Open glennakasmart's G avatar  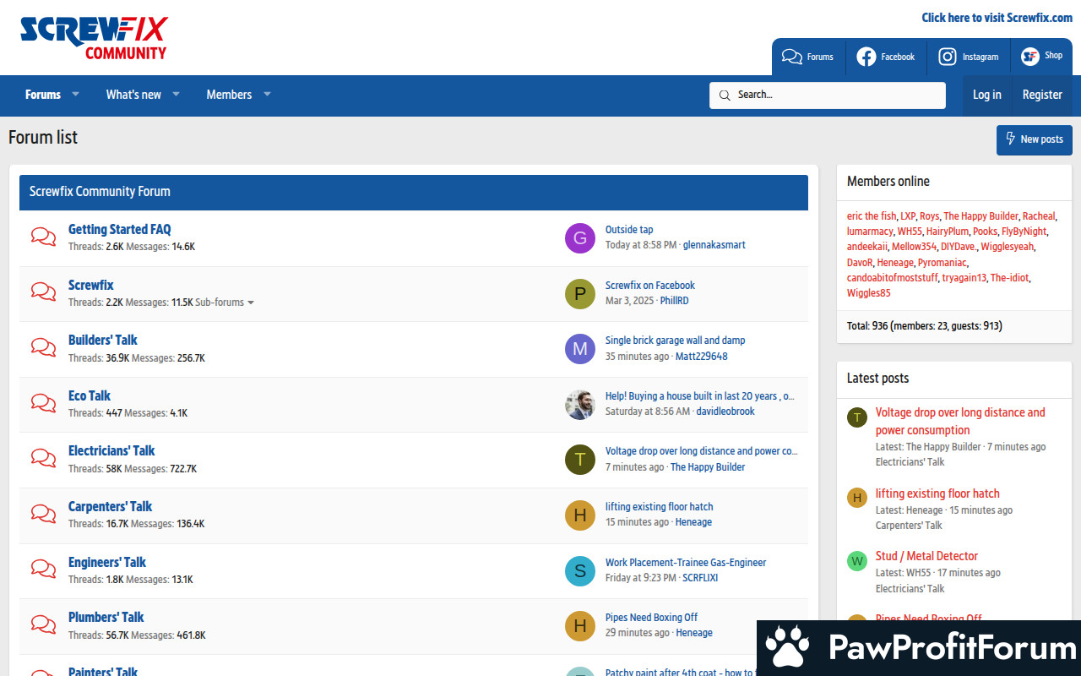580,238
